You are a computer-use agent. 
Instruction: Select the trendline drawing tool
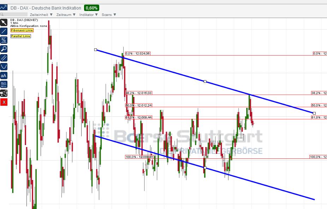pyautogui.click(x=4, y=31)
